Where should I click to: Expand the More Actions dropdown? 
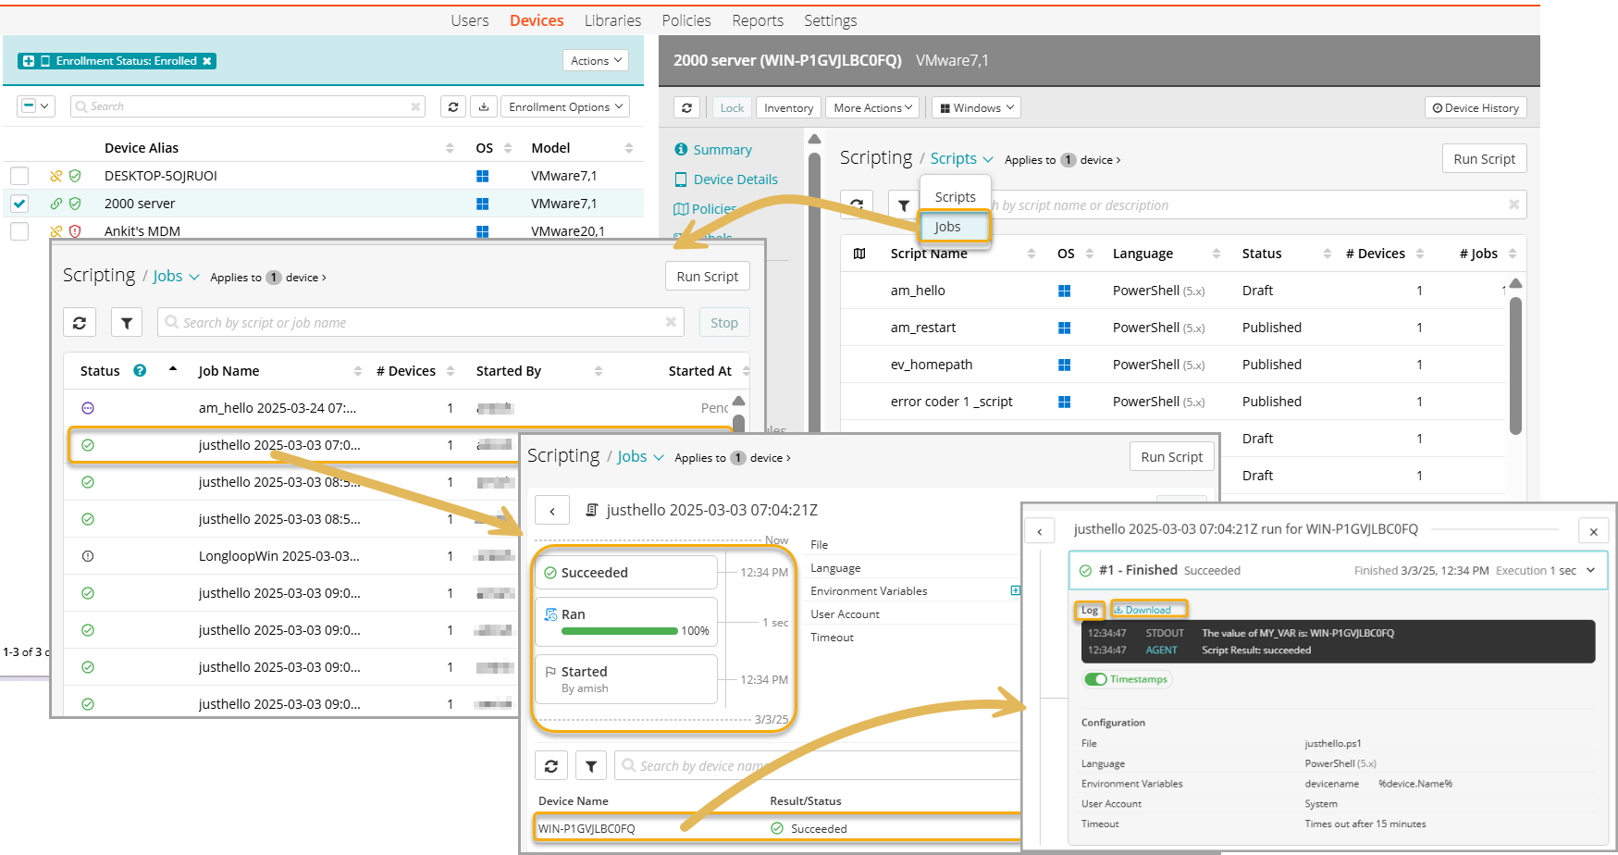pos(871,108)
